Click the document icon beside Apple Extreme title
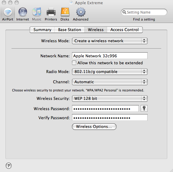 pos(71,3)
